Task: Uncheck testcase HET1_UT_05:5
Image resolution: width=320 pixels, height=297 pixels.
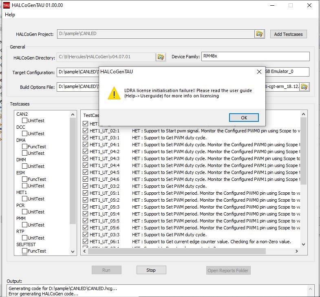Action: click(x=86, y=221)
